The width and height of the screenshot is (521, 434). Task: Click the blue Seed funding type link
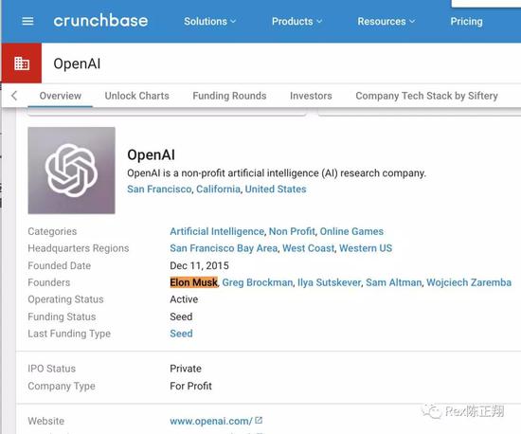click(181, 334)
